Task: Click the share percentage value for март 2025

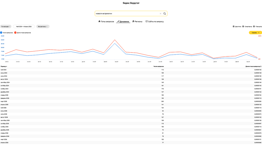Action: tap(258, 101)
